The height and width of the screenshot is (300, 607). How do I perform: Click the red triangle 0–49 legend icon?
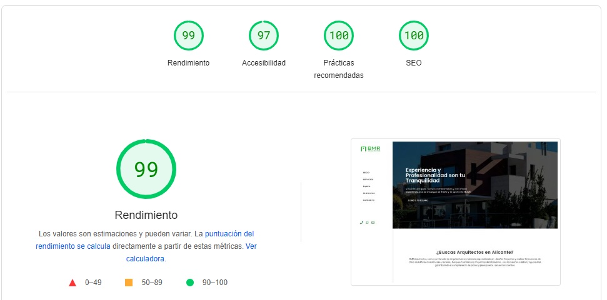pos(73,283)
